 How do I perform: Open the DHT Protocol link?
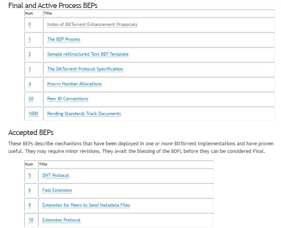tap(56, 175)
